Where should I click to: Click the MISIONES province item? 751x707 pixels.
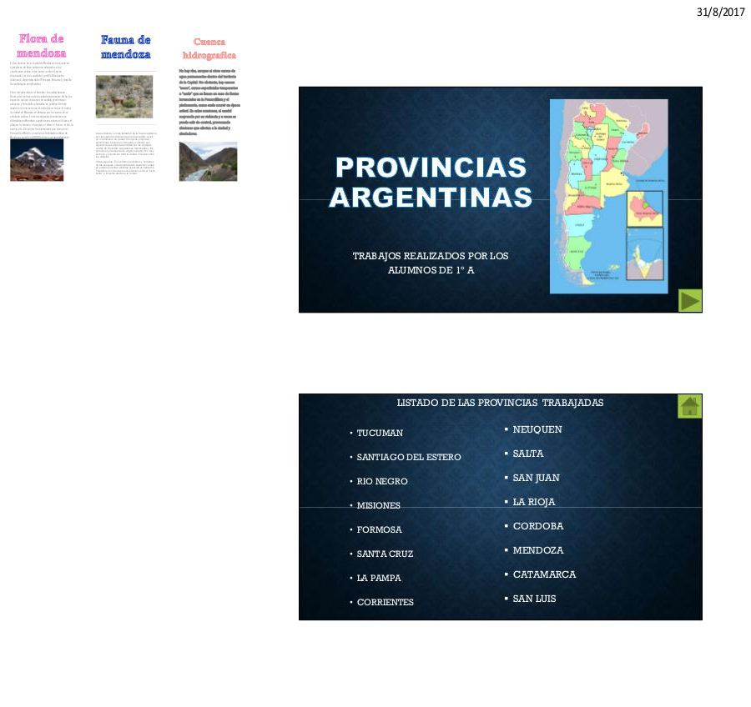[378, 506]
